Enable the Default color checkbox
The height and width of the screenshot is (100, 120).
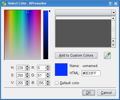point(57,83)
